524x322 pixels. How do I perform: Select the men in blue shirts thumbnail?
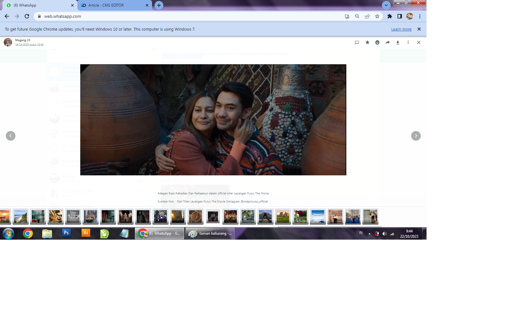tap(353, 217)
